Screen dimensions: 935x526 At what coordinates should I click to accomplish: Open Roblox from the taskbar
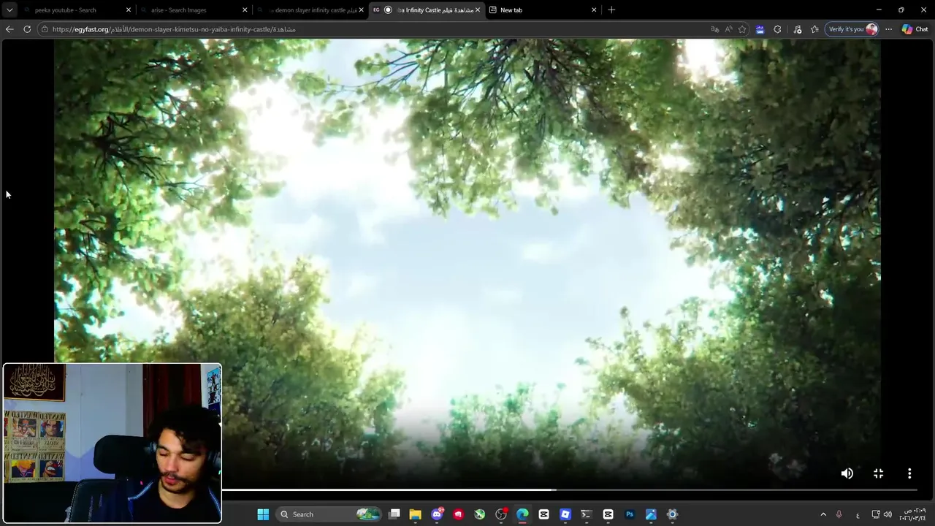coord(565,514)
